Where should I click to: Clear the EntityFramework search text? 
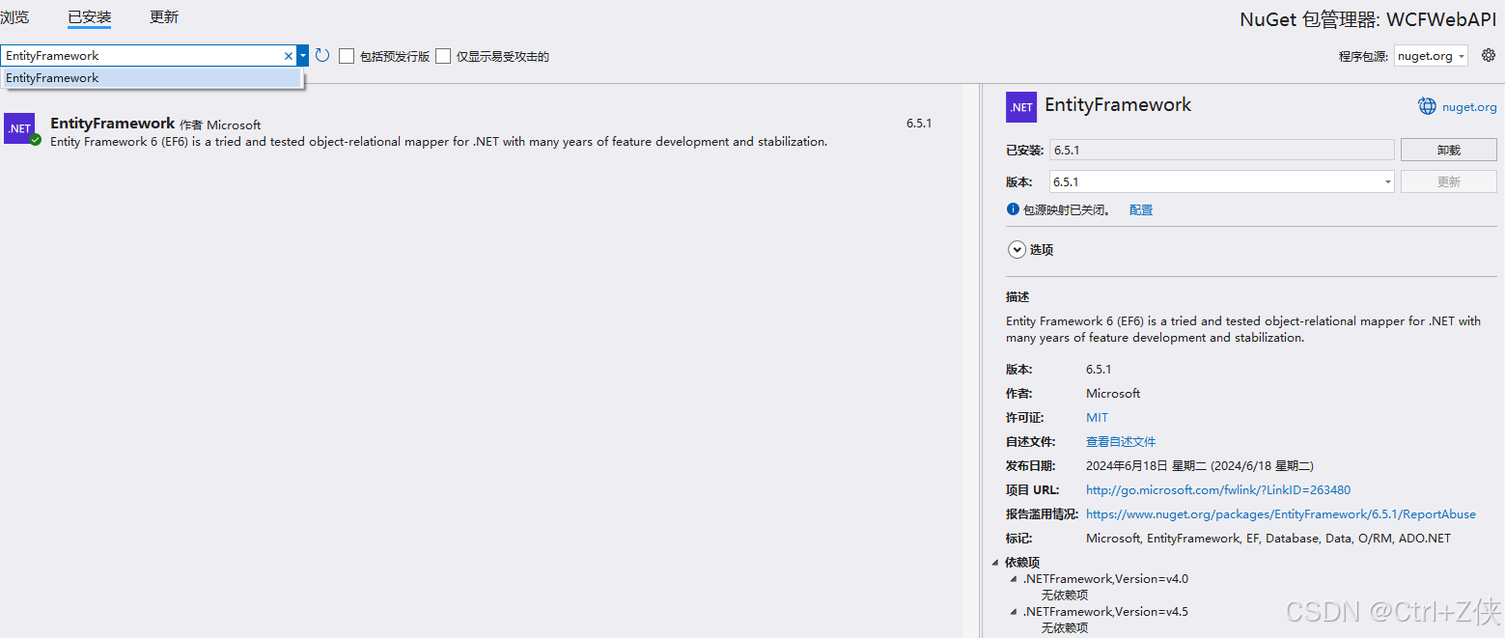coord(288,56)
